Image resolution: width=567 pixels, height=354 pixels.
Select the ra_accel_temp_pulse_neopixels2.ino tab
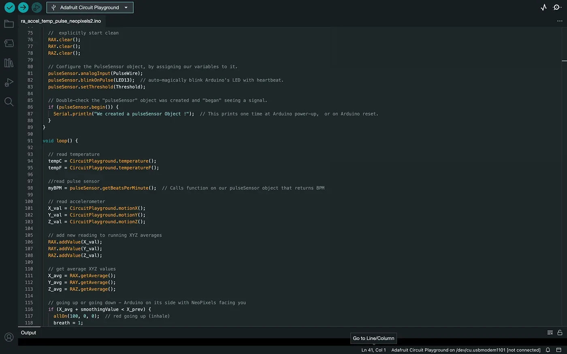[x=61, y=21]
